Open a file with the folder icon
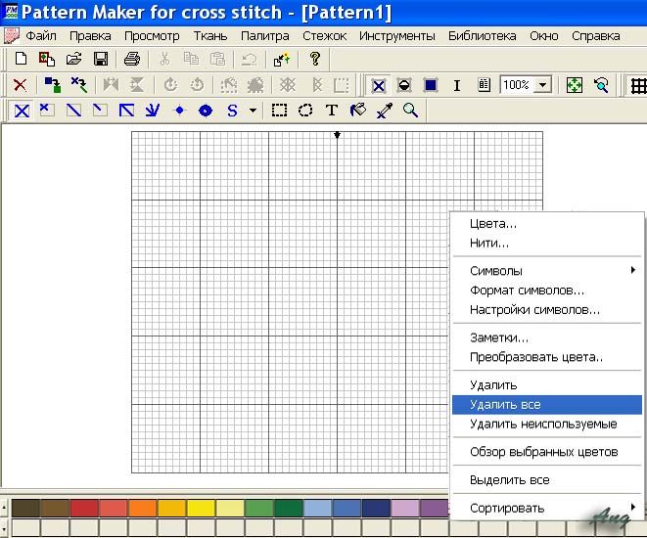The image size is (647, 538). 73,59
